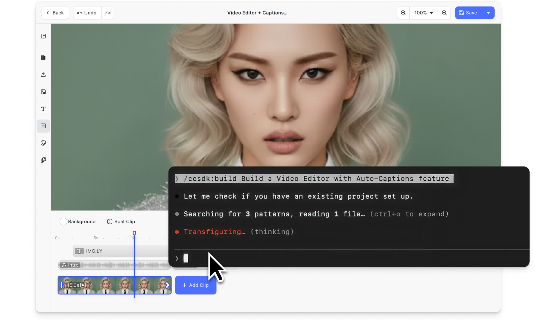The height and width of the screenshot is (323, 535).
Task: Open the 100% zoom level dropdown
Action: (424, 13)
